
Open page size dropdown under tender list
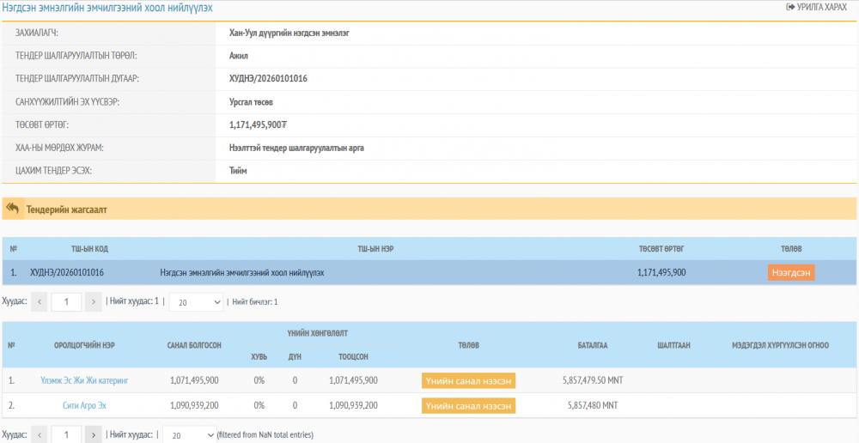pyautogui.click(x=195, y=302)
